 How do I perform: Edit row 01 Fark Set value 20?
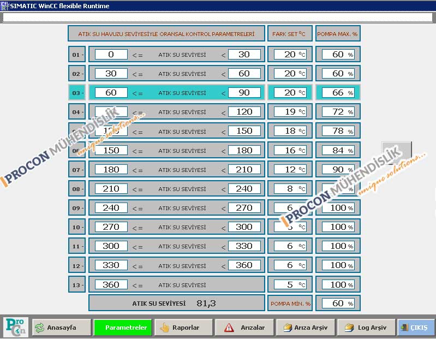click(x=290, y=54)
